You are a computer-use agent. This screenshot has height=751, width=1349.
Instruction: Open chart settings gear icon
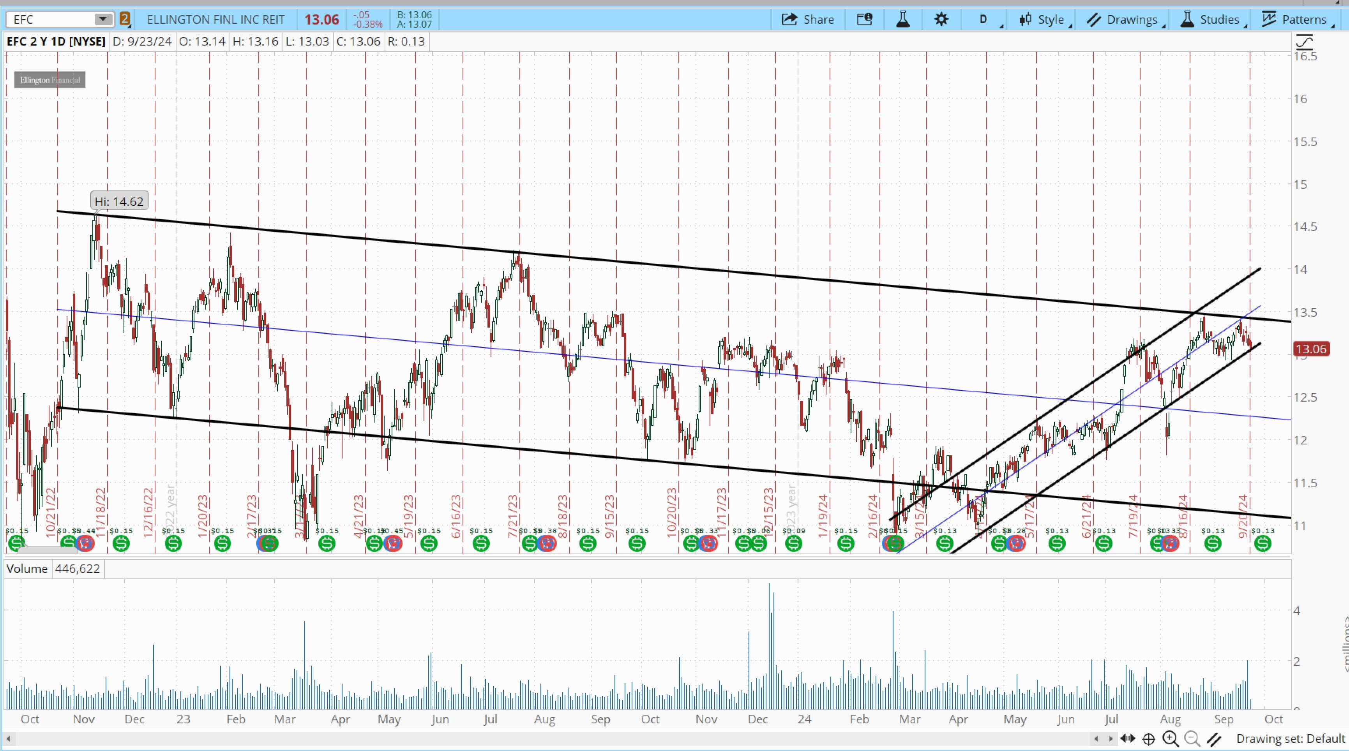tap(941, 19)
